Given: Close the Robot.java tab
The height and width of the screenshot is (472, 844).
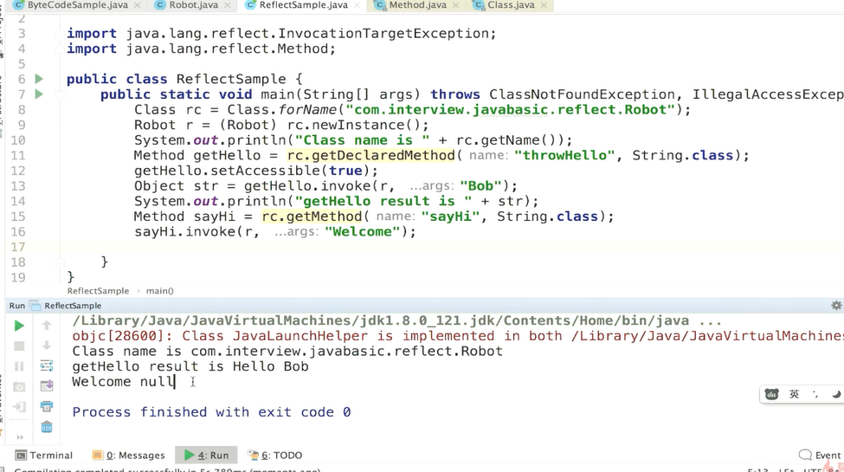Looking at the screenshot, I should (227, 5).
